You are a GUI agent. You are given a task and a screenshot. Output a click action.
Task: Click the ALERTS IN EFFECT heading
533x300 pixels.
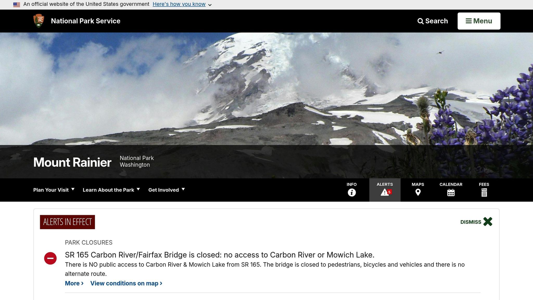coord(67,222)
